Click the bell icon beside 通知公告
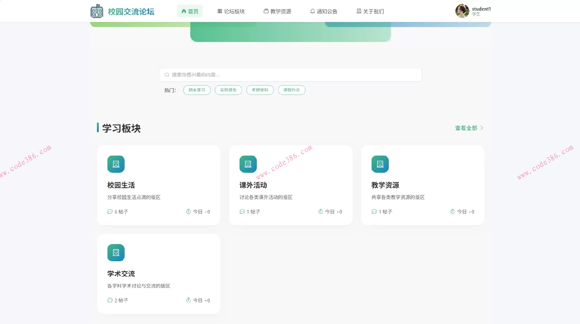Image resolution: width=580 pixels, height=324 pixels. pos(312,11)
